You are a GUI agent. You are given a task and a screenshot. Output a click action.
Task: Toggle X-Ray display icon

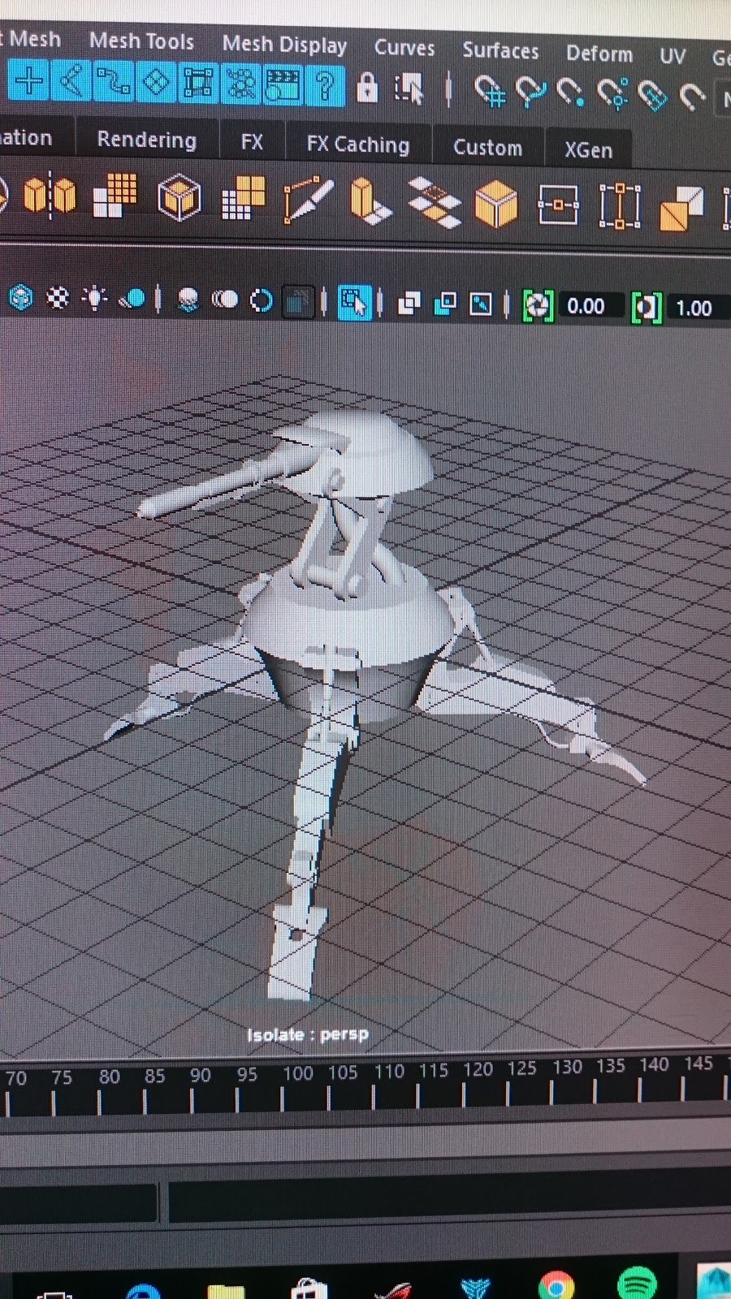click(x=409, y=304)
